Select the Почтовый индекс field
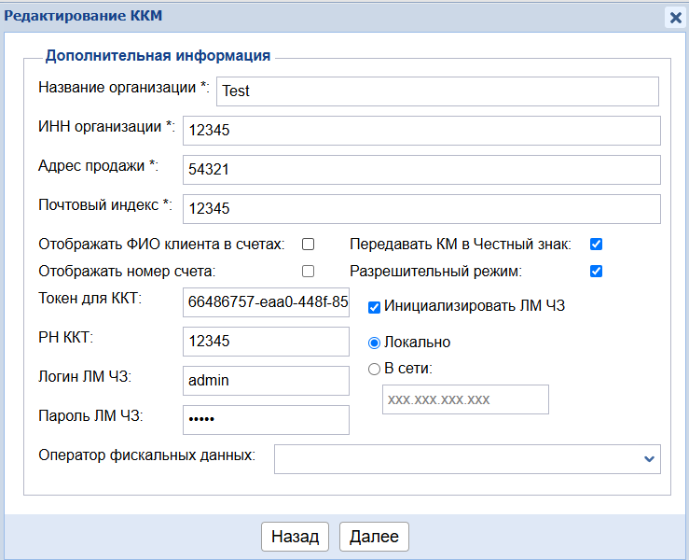Image resolution: width=689 pixels, height=560 pixels. [x=421, y=209]
